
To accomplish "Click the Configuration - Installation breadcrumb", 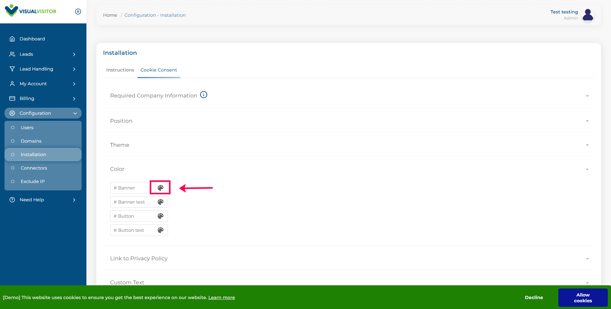I will [x=155, y=15].
